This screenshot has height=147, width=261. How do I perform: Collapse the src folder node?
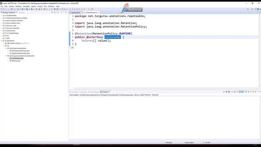[4, 46]
